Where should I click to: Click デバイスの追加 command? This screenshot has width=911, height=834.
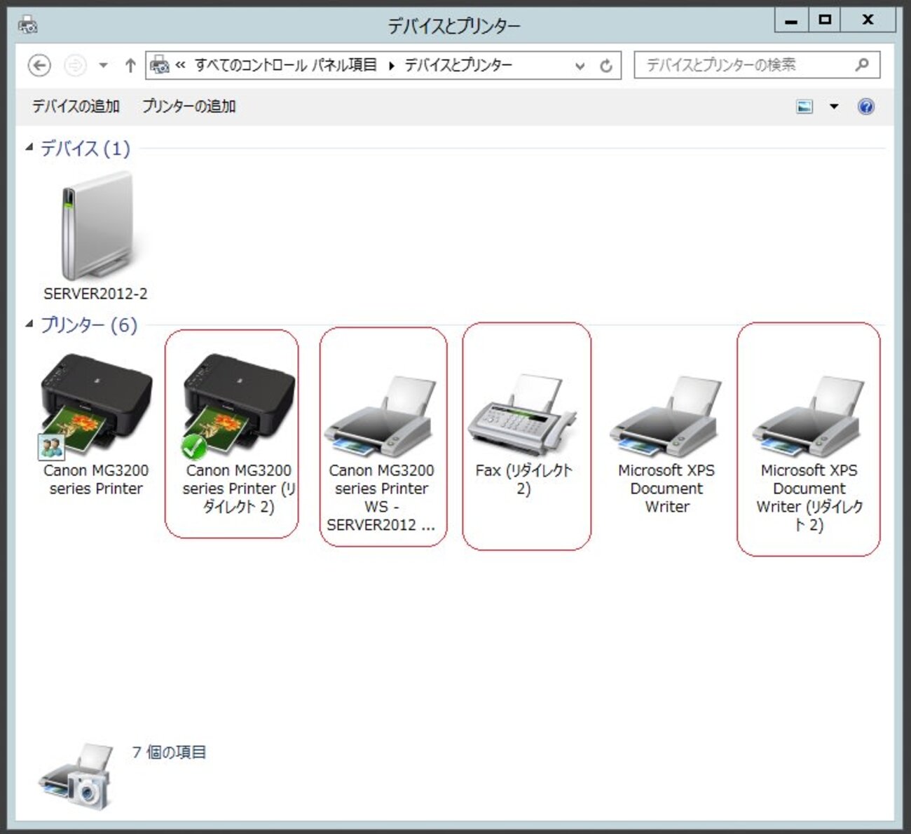(x=76, y=107)
